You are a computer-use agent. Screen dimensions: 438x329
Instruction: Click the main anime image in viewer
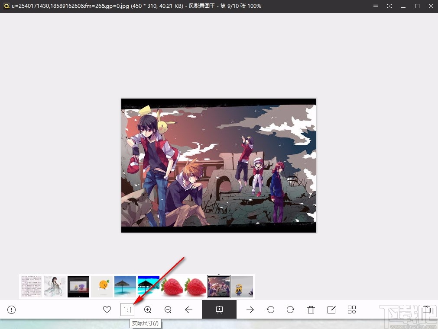tap(219, 166)
